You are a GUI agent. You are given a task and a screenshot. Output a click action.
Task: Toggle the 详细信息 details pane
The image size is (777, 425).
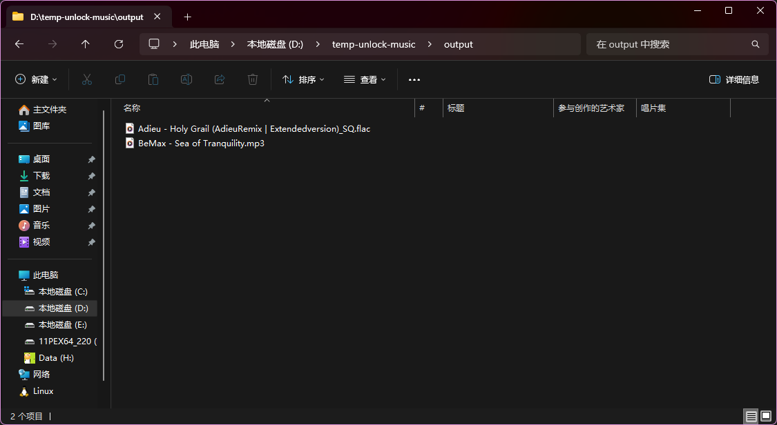pos(734,80)
